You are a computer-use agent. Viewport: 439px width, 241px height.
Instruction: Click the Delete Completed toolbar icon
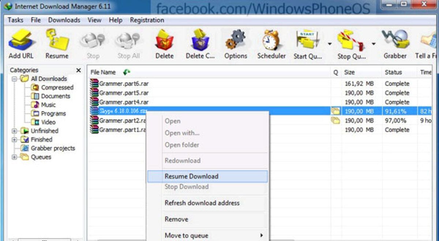tap(200, 40)
